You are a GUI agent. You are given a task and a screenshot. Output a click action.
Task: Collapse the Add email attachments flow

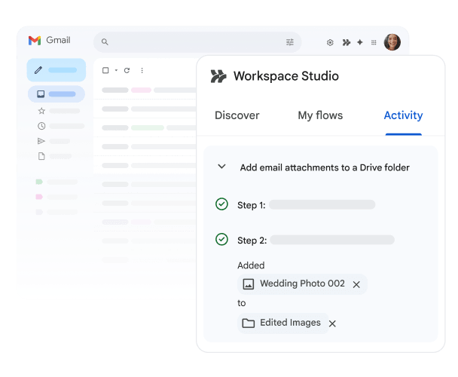coord(221,167)
